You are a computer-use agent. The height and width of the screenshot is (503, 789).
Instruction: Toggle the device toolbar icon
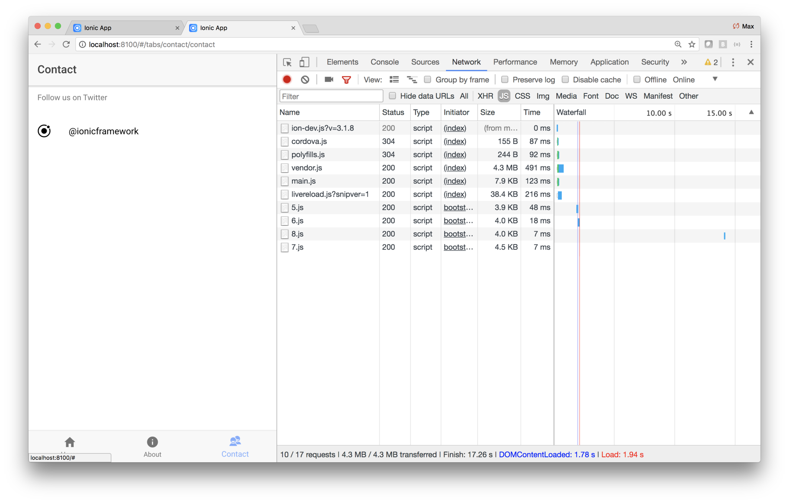[304, 62]
